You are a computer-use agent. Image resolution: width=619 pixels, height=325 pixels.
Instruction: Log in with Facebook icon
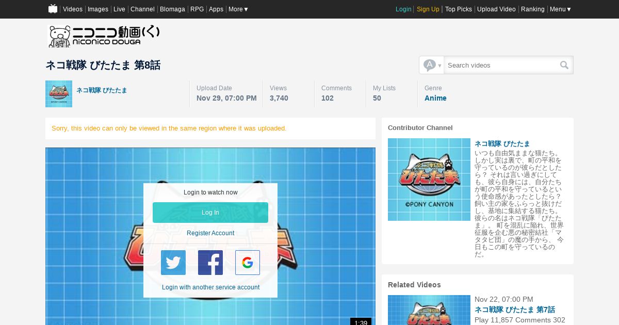210,263
